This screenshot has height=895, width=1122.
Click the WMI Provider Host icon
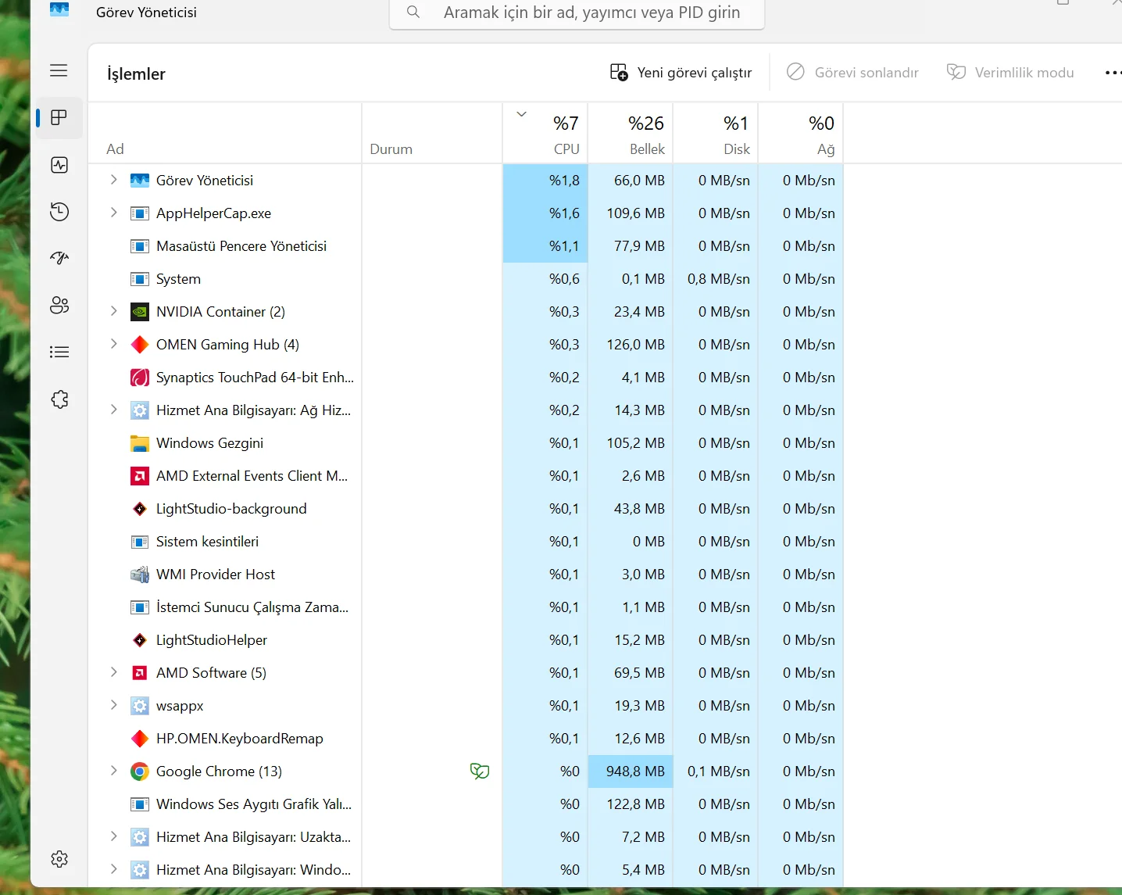pyautogui.click(x=140, y=575)
